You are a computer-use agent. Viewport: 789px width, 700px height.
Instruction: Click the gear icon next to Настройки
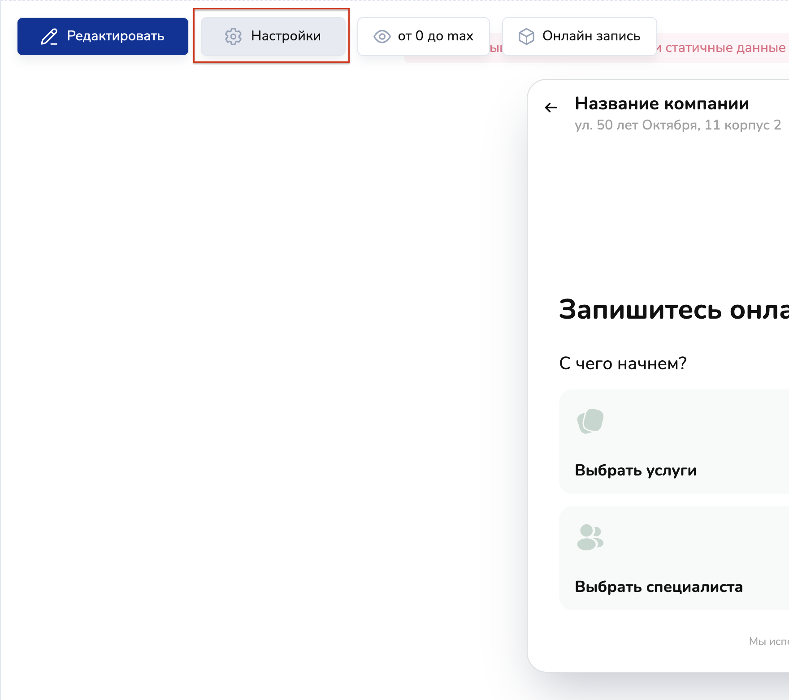pos(233,37)
